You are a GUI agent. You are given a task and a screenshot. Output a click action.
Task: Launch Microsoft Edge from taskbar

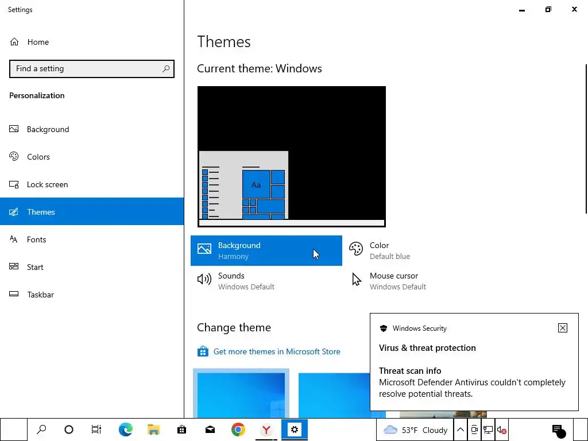click(x=126, y=430)
